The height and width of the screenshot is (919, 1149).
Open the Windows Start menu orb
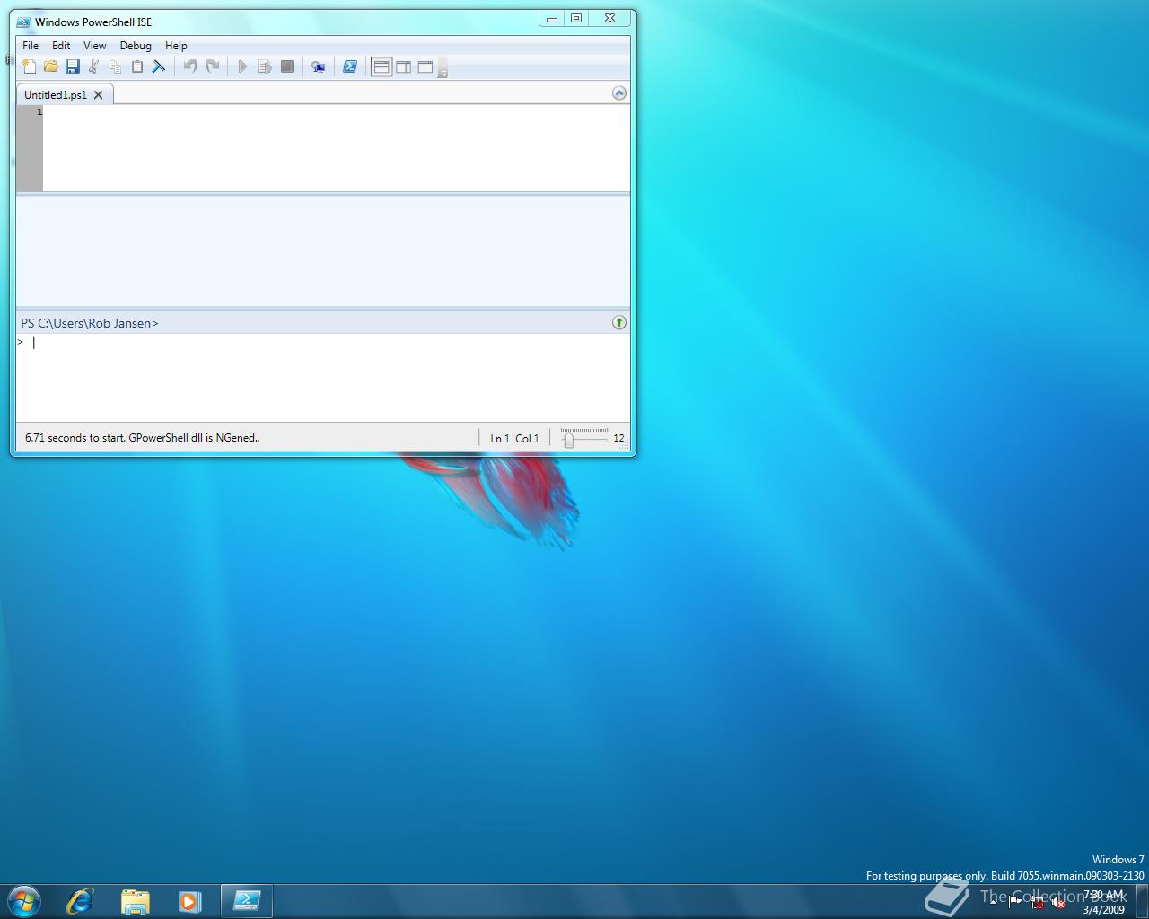point(24,900)
